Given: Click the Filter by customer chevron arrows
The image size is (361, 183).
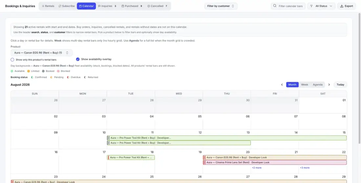Looking at the screenshot, I should point(233,6).
